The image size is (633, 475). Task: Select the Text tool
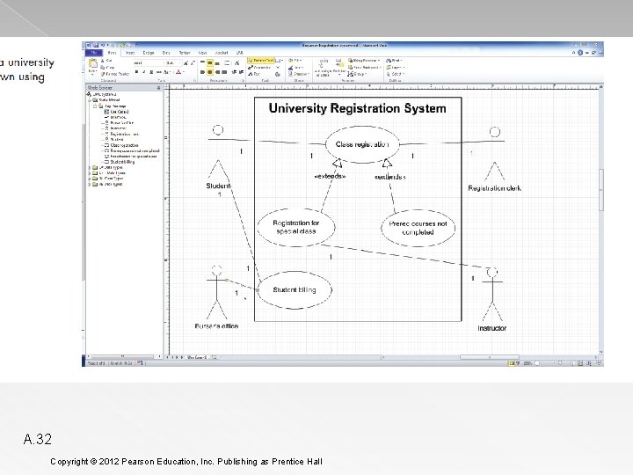(254, 74)
